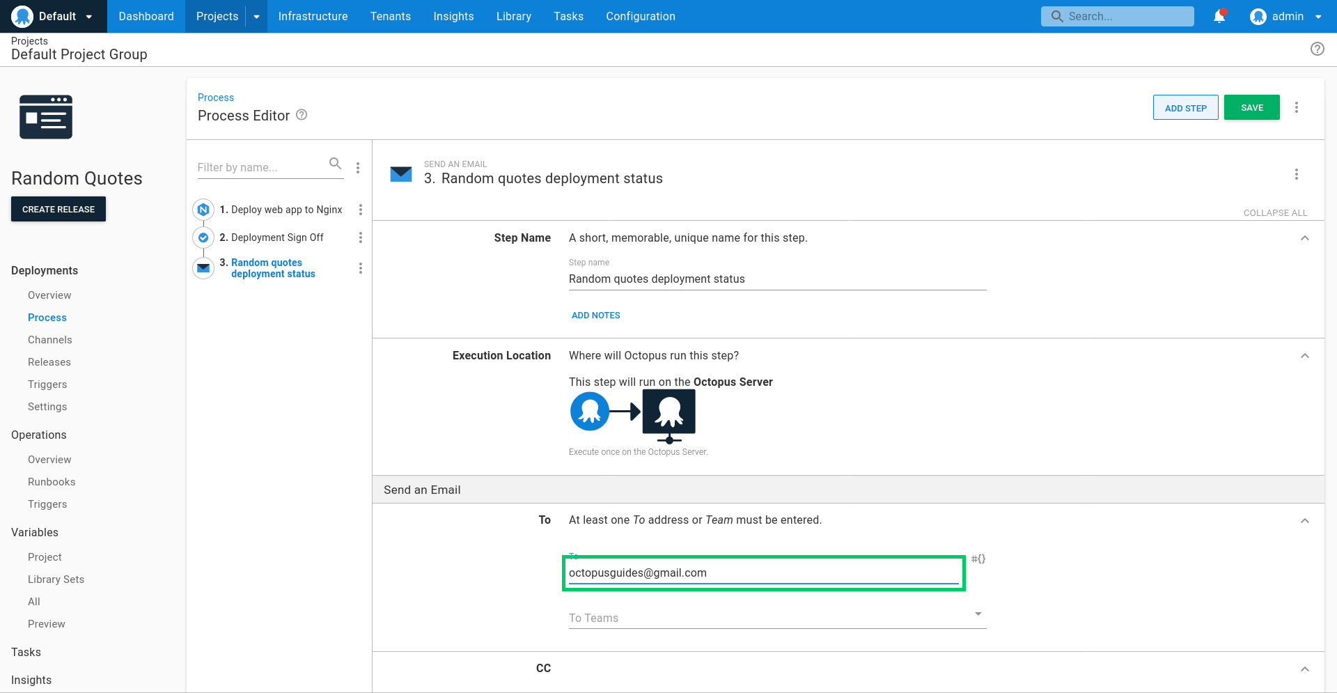
Task: Open All variables in sidebar
Action: pyautogui.click(x=34, y=602)
